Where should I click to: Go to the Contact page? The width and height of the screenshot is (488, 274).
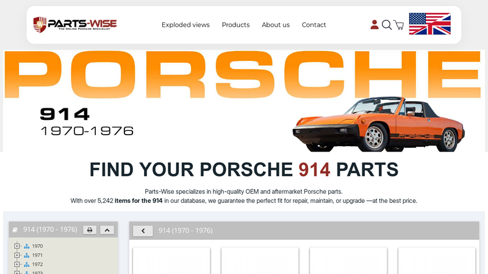coord(314,25)
